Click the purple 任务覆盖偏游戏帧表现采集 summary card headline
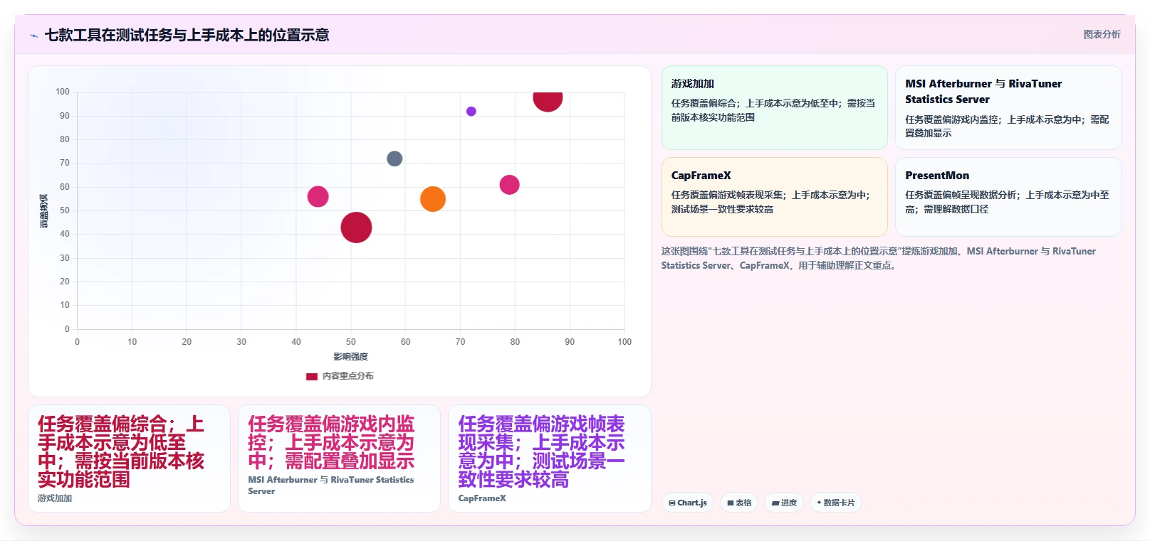The width and height of the screenshot is (1150, 541). point(542,452)
